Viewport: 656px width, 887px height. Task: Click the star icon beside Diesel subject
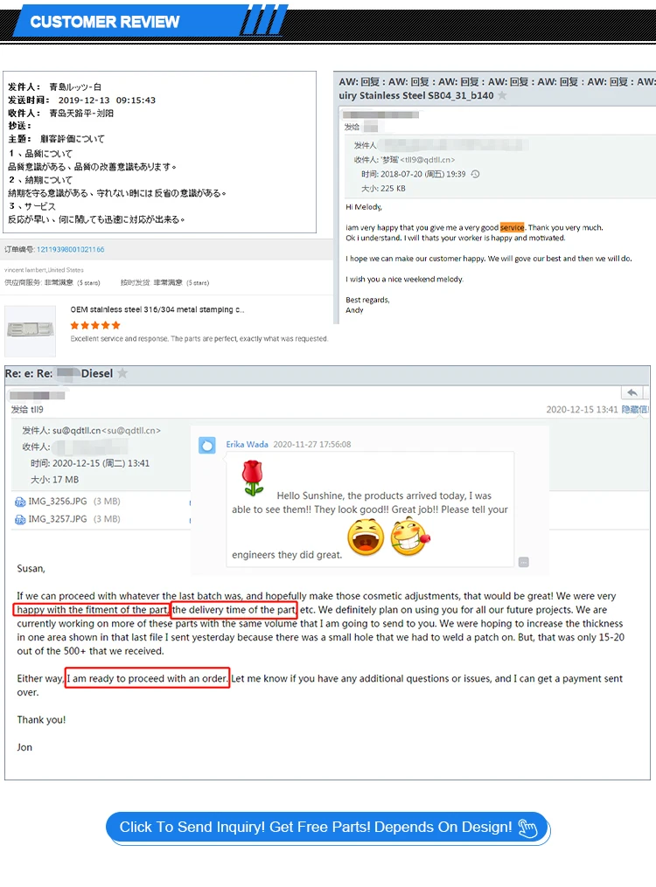pos(122,373)
